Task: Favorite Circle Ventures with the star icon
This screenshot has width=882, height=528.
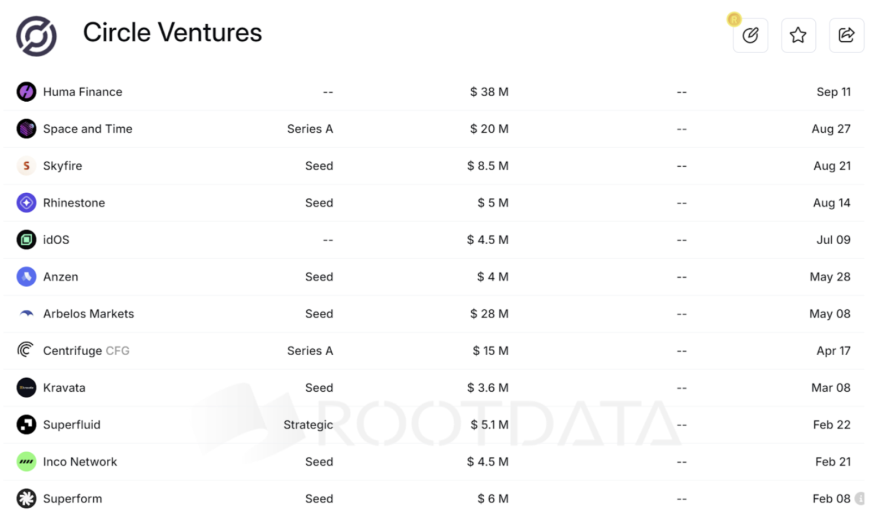Action: 798,36
